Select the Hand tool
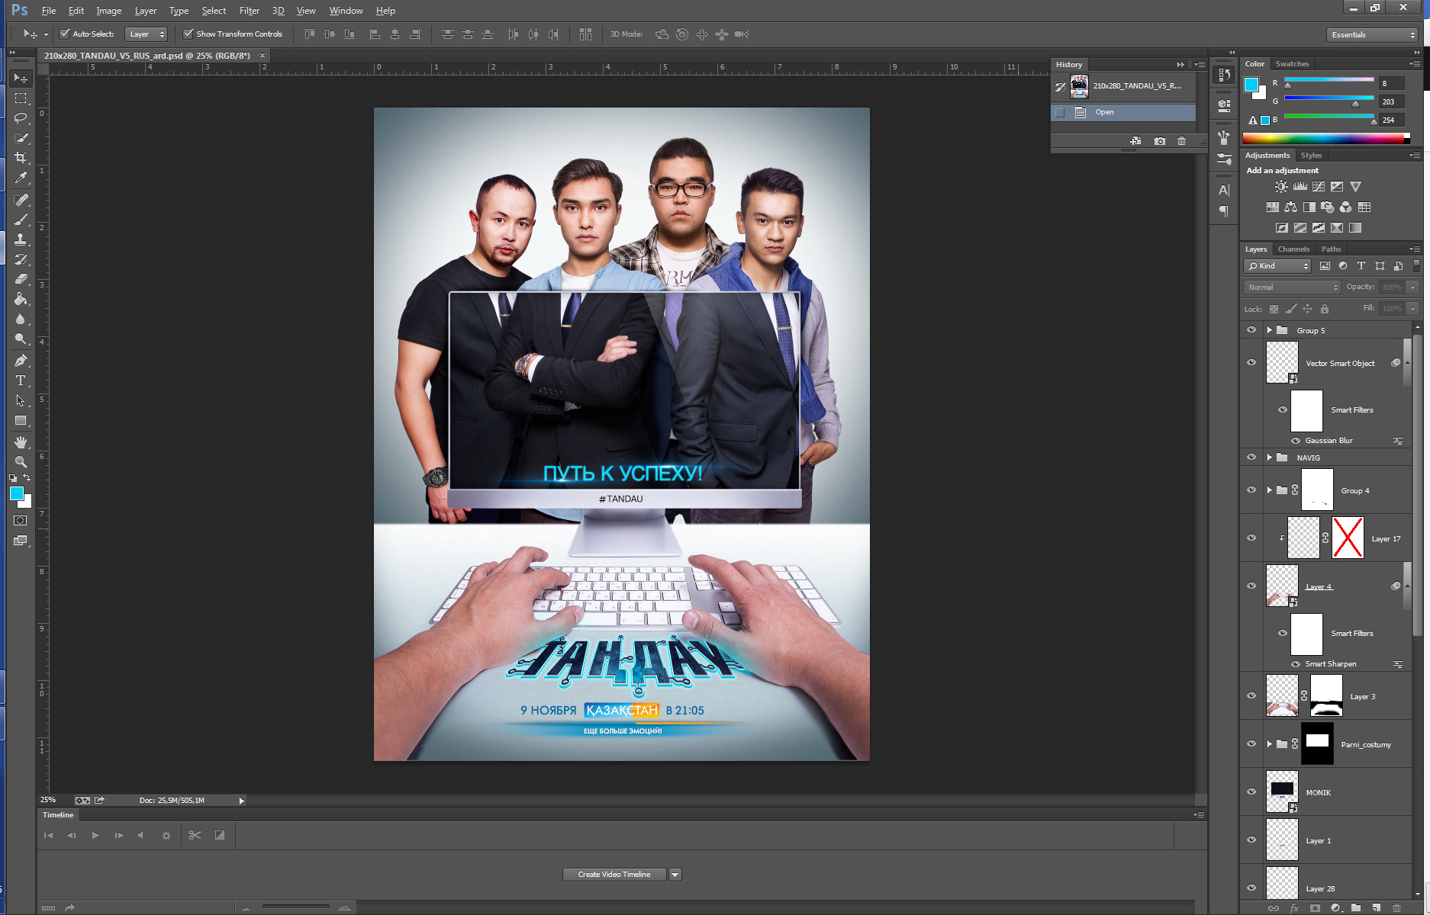Image resolution: width=1430 pixels, height=915 pixels. click(21, 442)
